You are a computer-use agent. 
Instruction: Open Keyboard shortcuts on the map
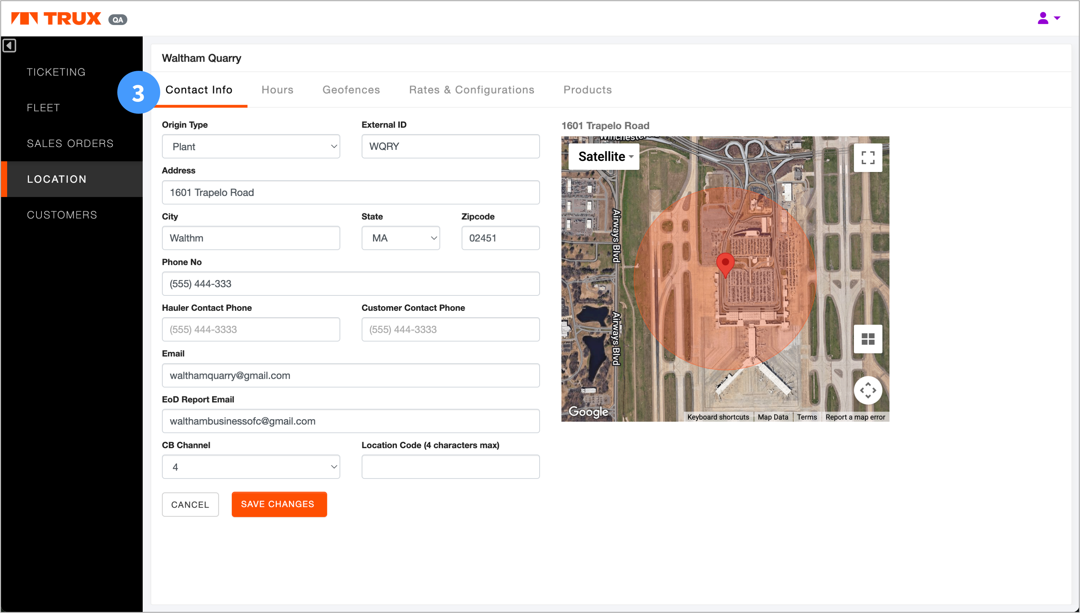point(718,417)
